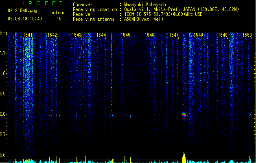
Task: Click the 1546 time marker
Action: (149, 35)
